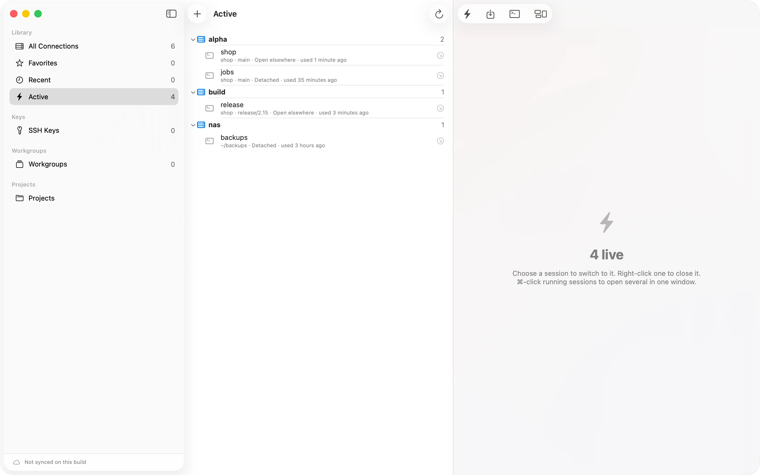Click the split layout toolbar icon

540,14
